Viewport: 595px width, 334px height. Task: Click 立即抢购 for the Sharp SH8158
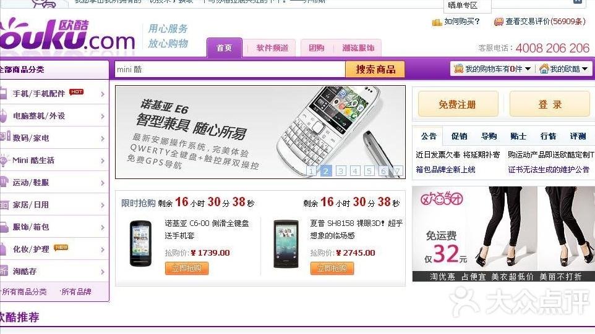coord(332,268)
